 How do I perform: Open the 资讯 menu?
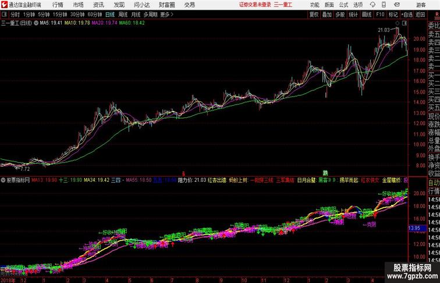coord(98,5)
